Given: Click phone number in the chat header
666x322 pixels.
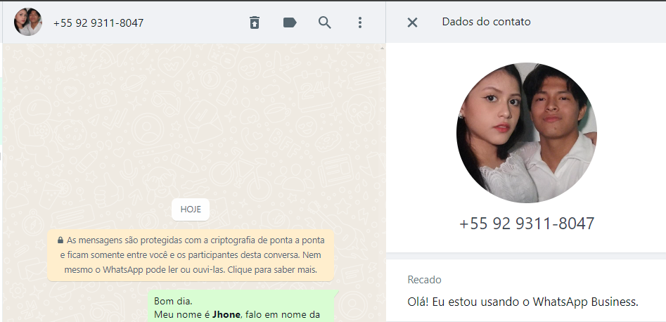Looking at the screenshot, I should [98, 23].
